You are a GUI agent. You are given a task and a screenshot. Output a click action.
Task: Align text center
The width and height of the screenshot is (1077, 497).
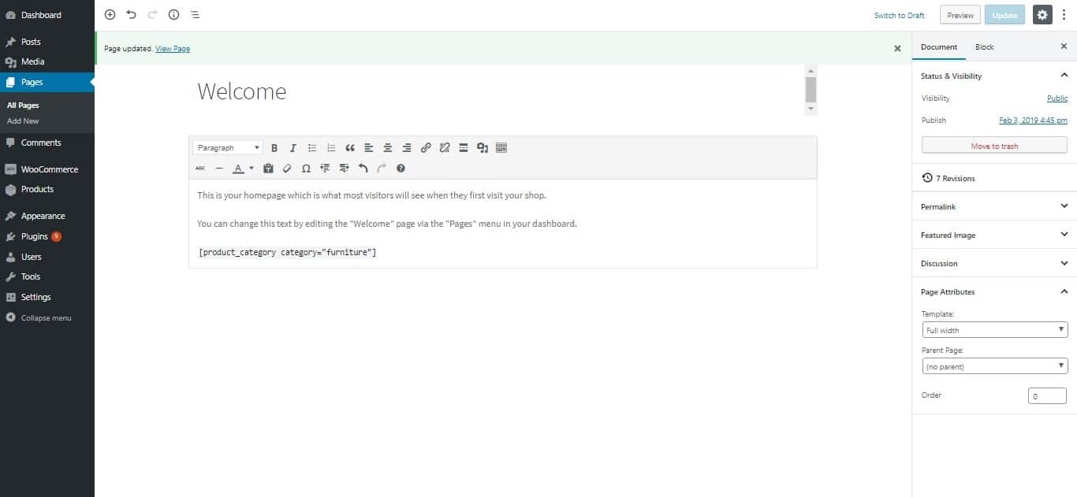[x=388, y=147]
